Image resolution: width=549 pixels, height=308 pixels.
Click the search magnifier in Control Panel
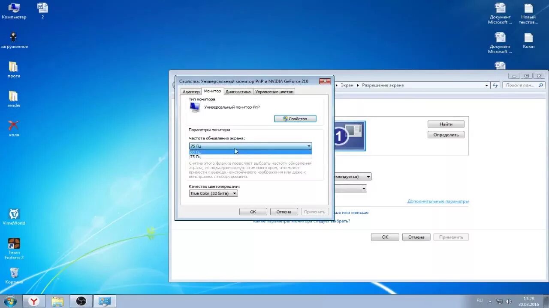542,85
